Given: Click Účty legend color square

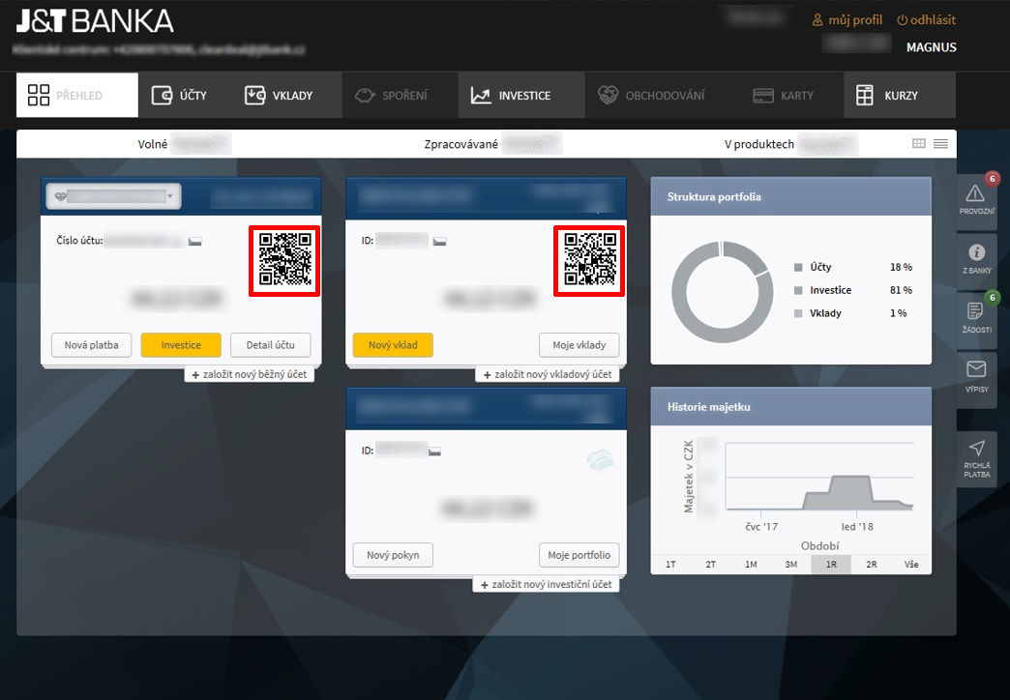Looking at the screenshot, I should point(798,267).
